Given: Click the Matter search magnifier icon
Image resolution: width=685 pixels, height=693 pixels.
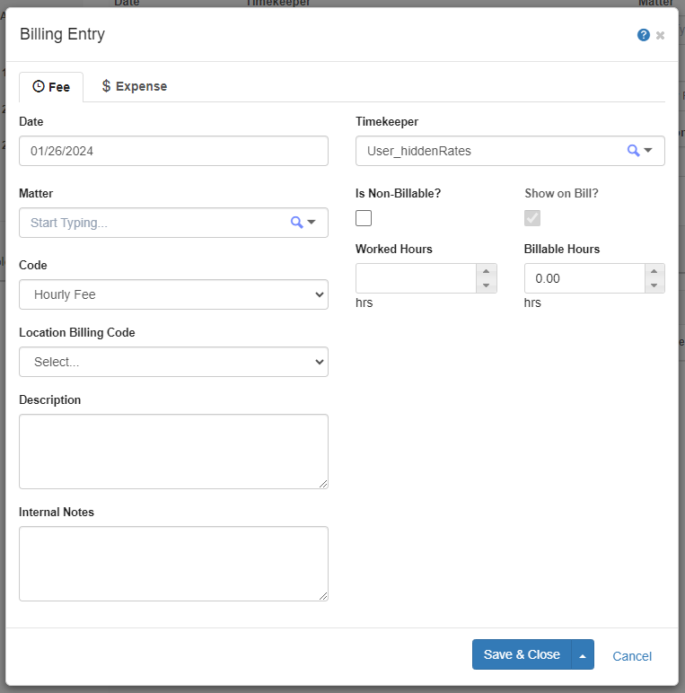Looking at the screenshot, I should [x=296, y=222].
